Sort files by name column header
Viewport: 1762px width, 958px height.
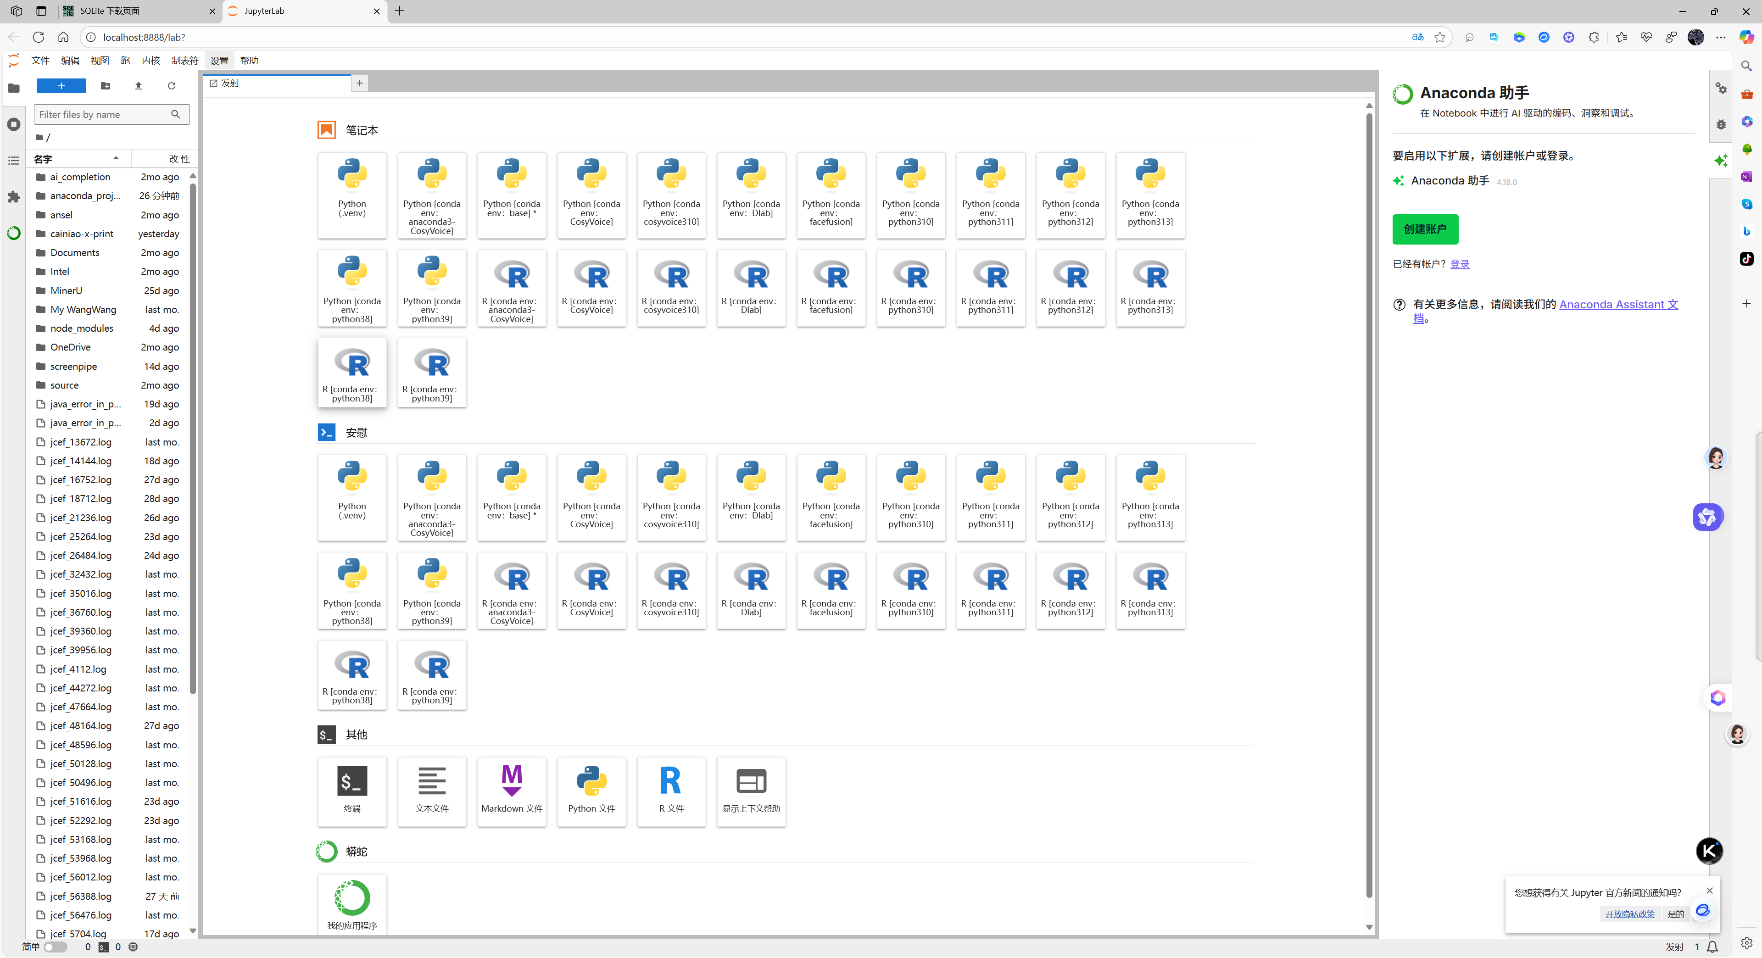coord(75,159)
